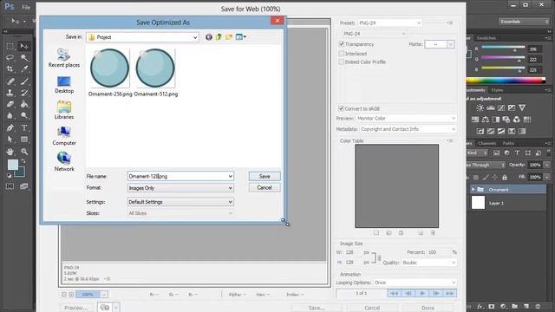Select the Lasso tool
This screenshot has width=555, height=312.
[10, 57]
